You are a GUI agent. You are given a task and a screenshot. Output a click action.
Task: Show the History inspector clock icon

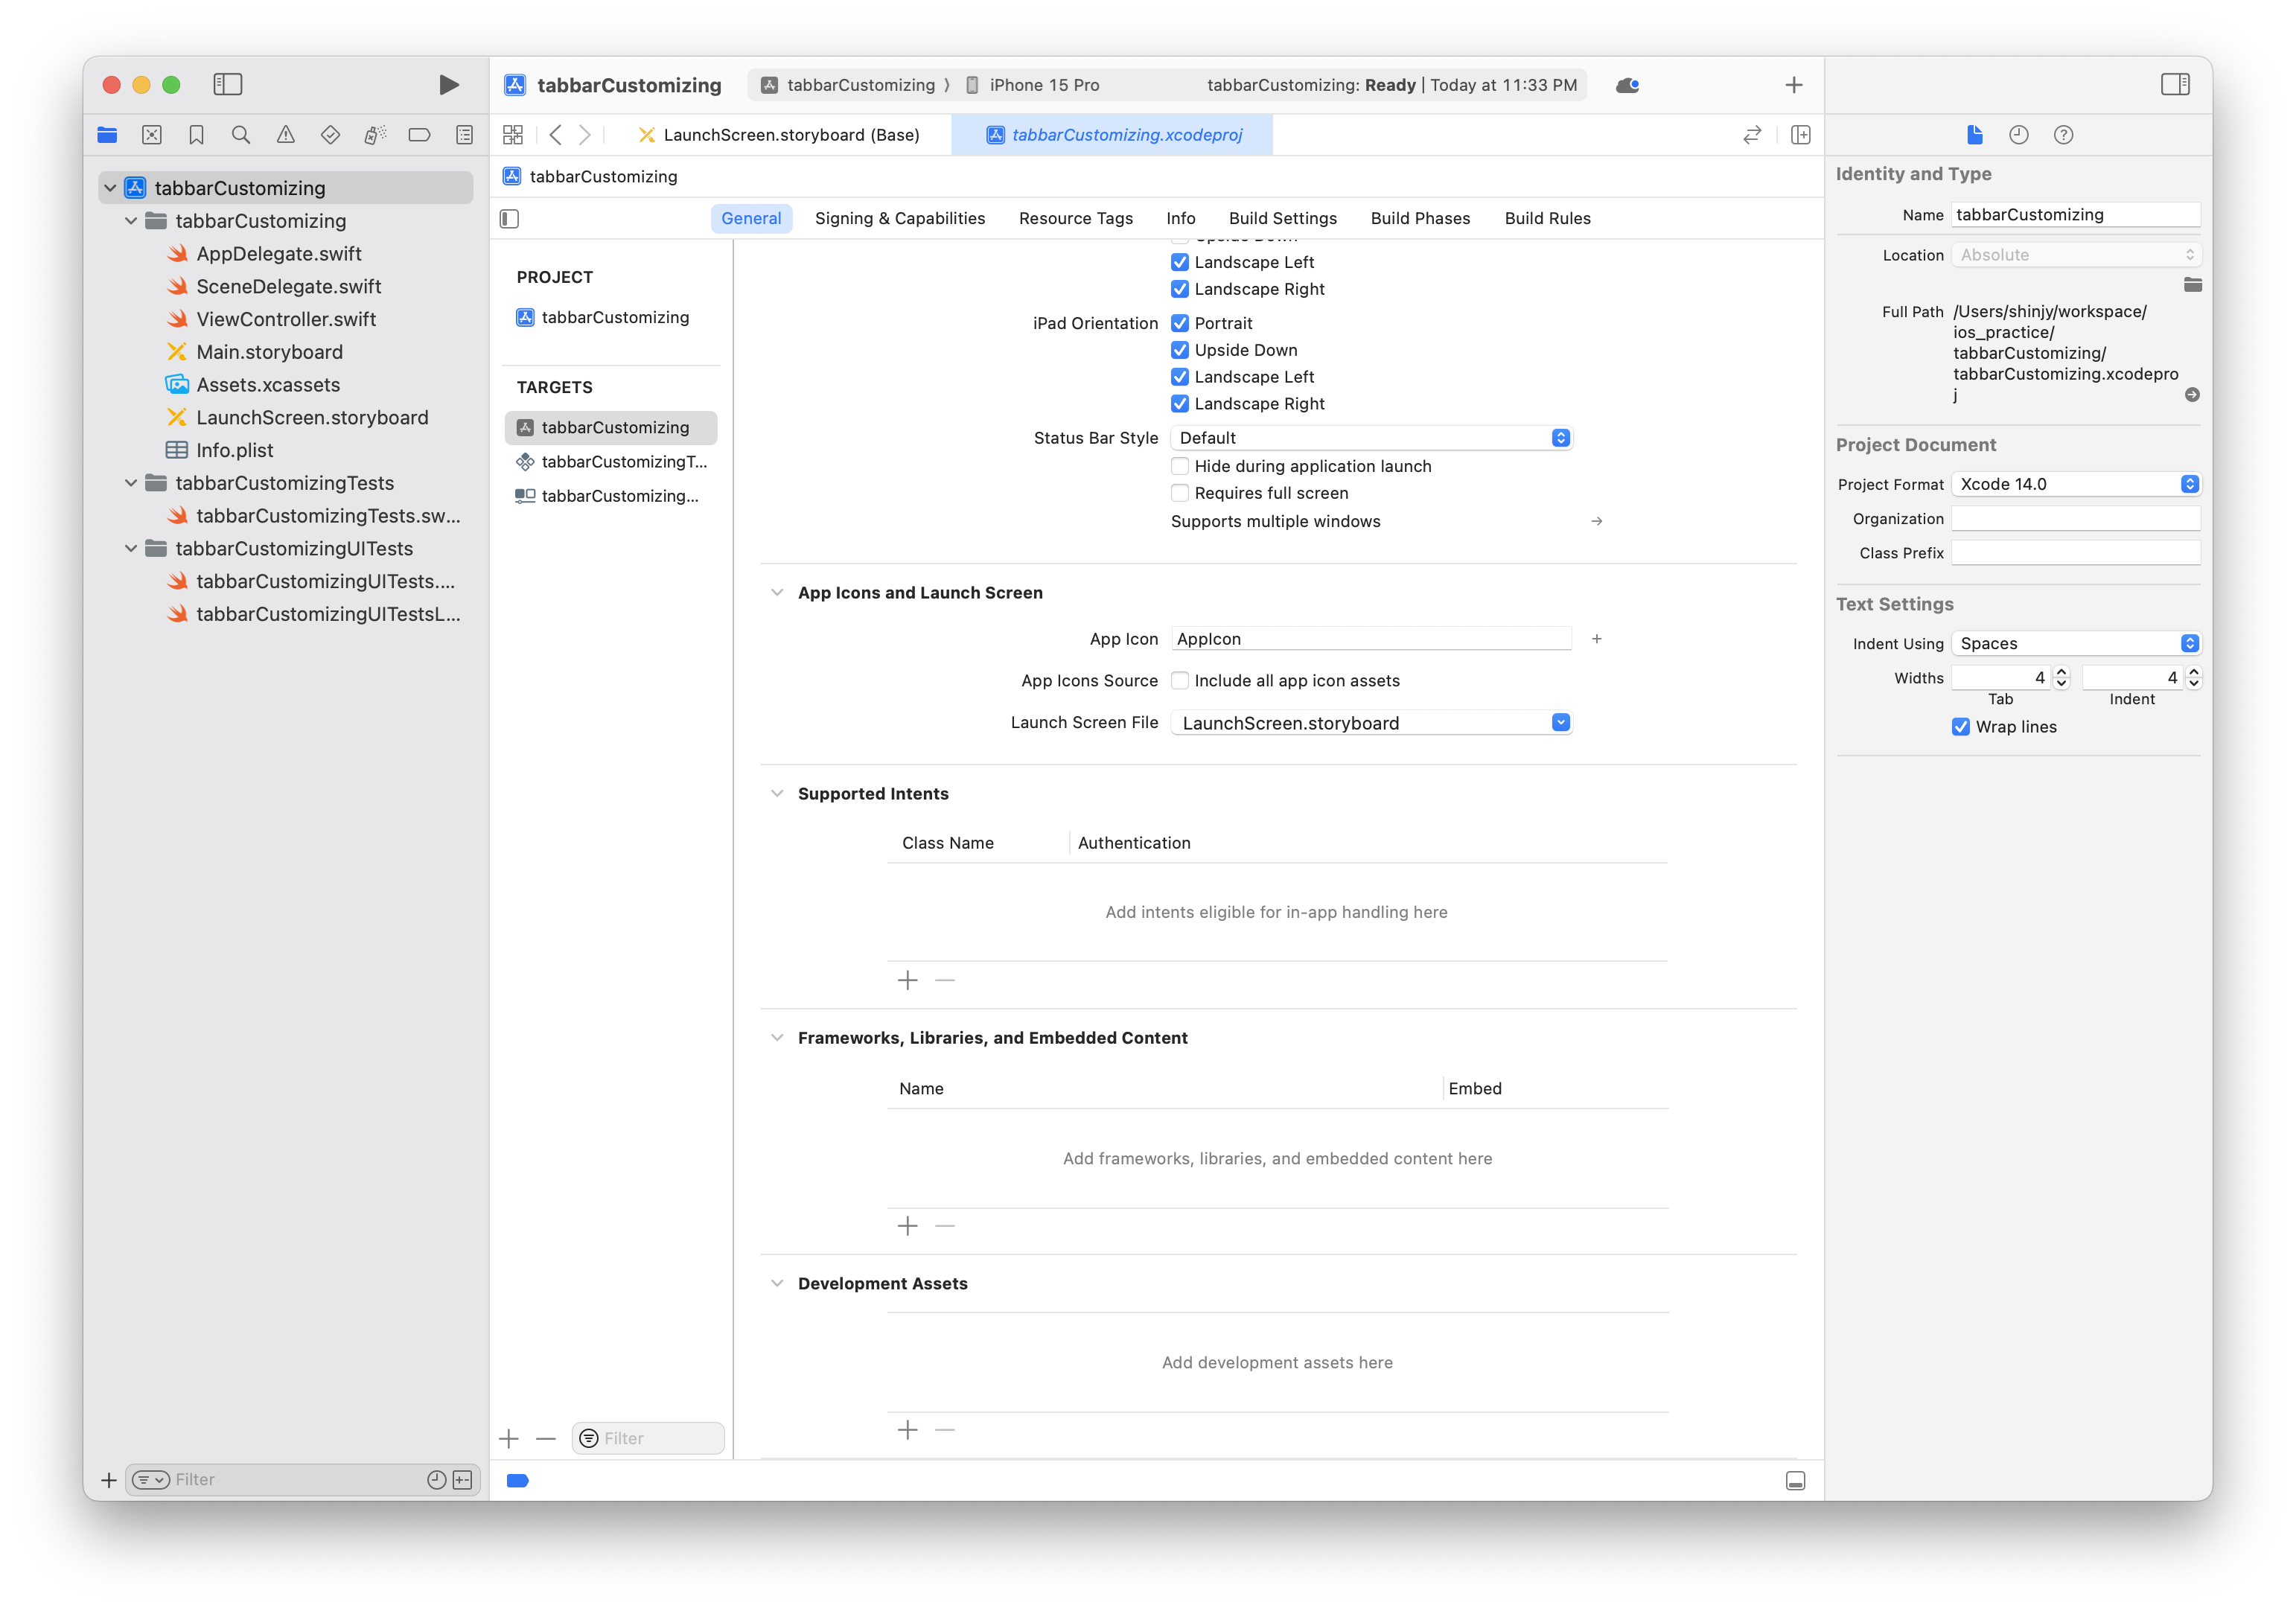(2018, 135)
